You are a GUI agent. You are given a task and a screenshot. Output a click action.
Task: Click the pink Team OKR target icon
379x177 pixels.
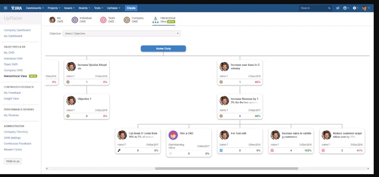103,20
